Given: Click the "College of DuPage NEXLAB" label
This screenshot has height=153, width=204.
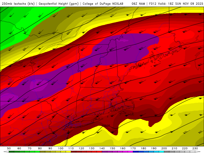Looking at the screenshot, I should 103,4.
